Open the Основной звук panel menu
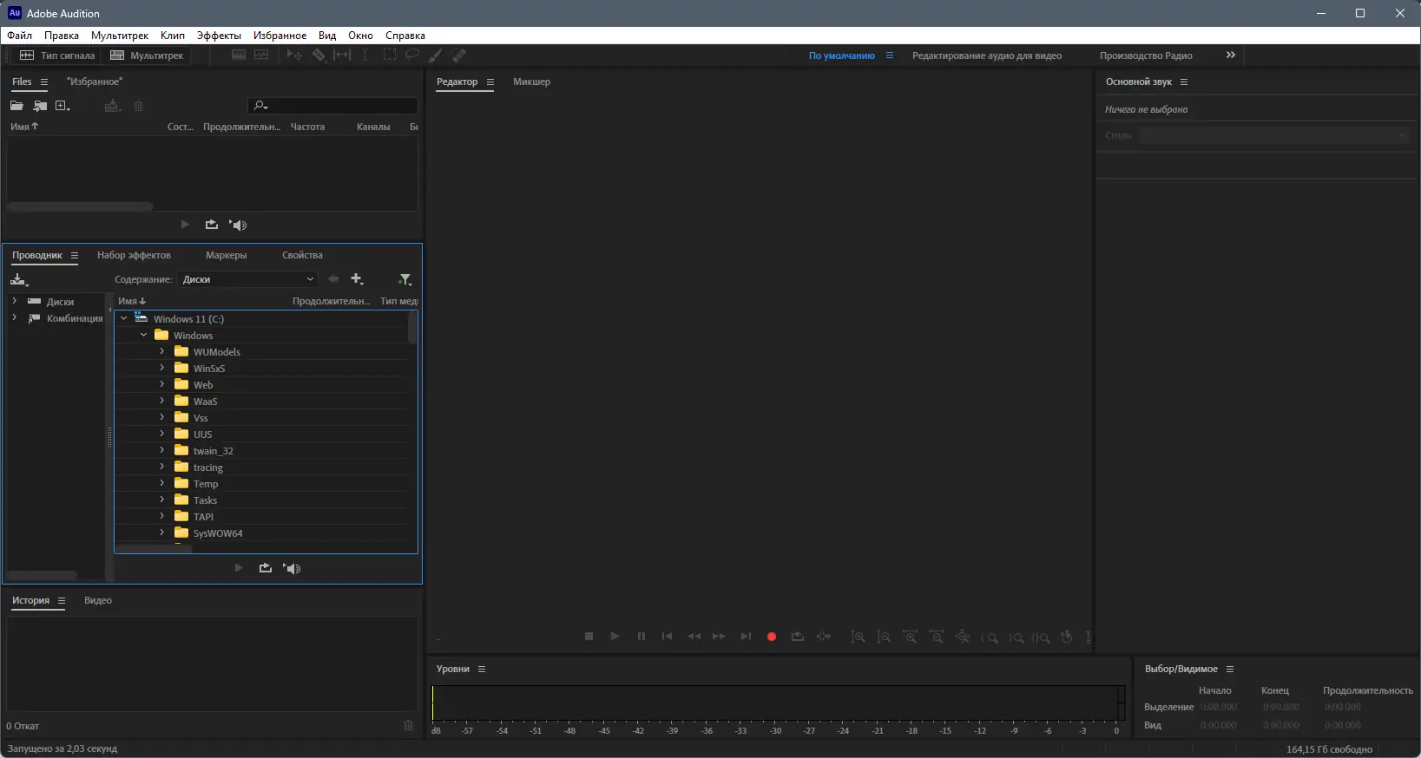This screenshot has width=1421, height=758. pyautogui.click(x=1183, y=82)
